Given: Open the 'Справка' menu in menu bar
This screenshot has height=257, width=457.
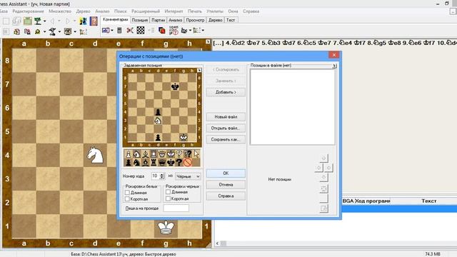Looking at the screenshot, I should coord(251,11).
